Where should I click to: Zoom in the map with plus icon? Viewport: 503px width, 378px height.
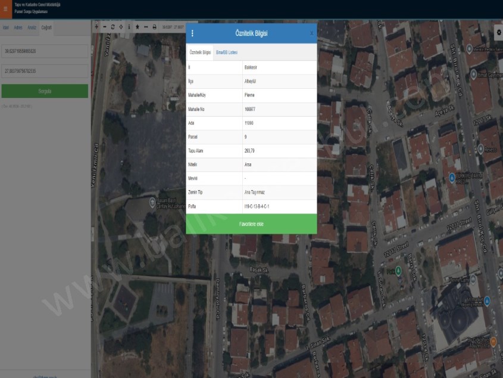96,27
